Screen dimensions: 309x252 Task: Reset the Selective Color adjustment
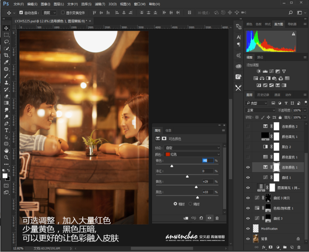pos(201,218)
